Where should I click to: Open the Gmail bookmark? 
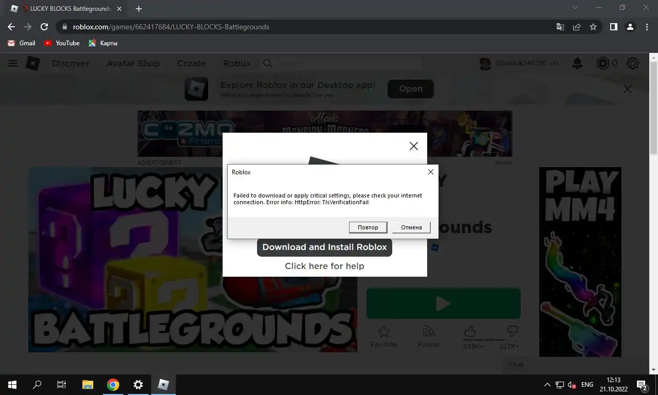click(x=22, y=43)
